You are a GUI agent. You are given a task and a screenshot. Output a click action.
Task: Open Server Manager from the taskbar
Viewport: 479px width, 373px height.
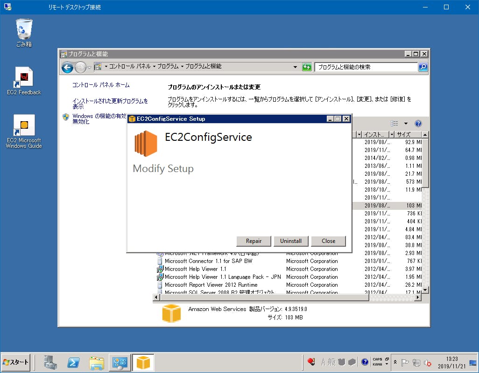click(50, 362)
